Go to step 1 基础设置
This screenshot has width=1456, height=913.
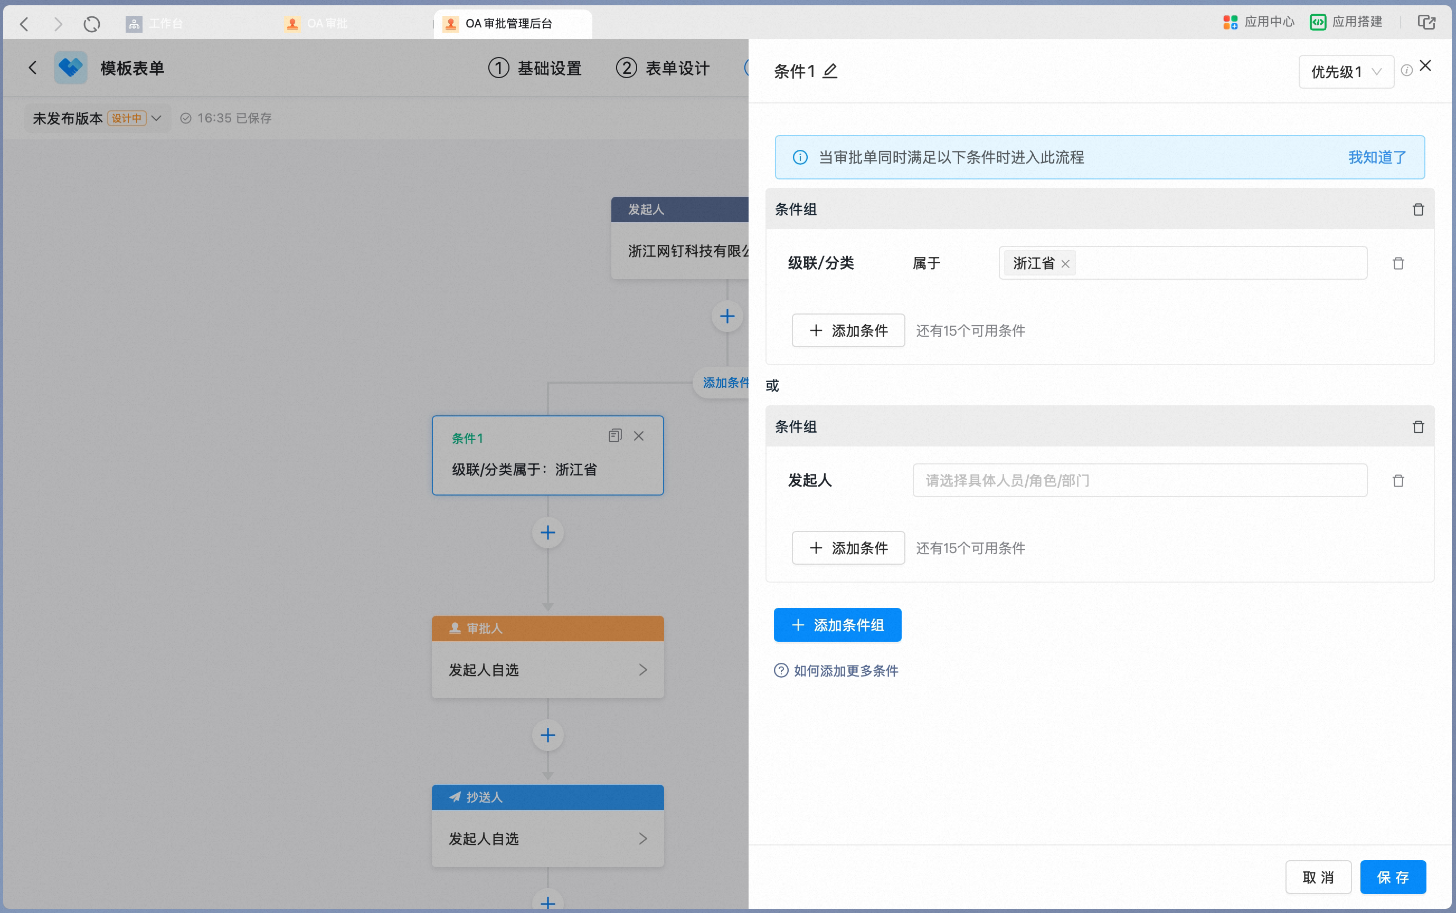[x=535, y=68]
